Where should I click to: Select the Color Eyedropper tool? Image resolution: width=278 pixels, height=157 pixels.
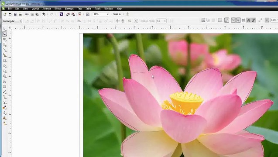(5, 108)
